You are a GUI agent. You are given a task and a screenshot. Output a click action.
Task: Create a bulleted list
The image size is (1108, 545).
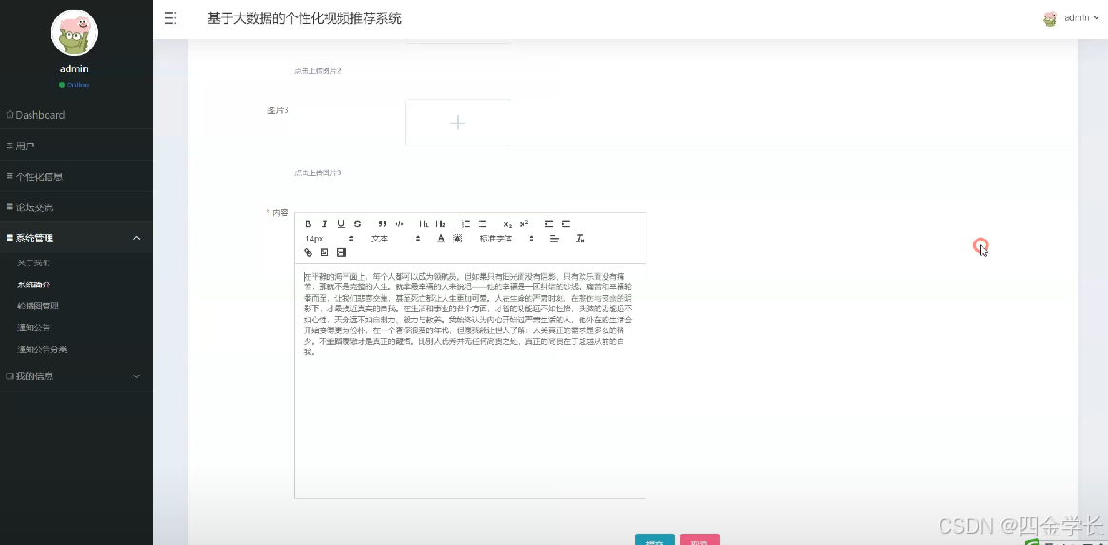click(483, 224)
